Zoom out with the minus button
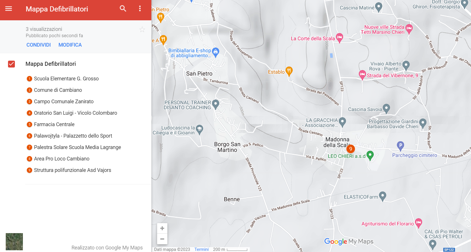This screenshot has height=252, width=471. point(162,239)
